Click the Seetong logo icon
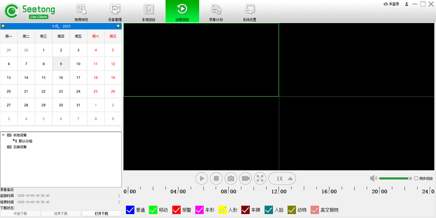This screenshot has height=218, width=436. coord(12,11)
